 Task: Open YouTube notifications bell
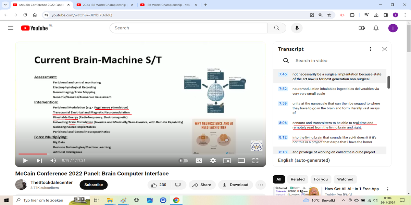click(x=376, y=28)
